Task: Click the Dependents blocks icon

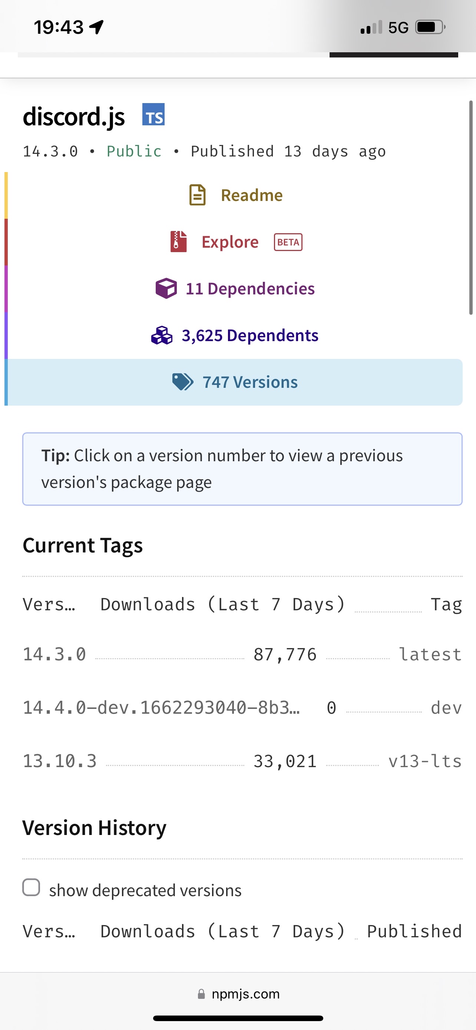Action: [x=162, y=336]
